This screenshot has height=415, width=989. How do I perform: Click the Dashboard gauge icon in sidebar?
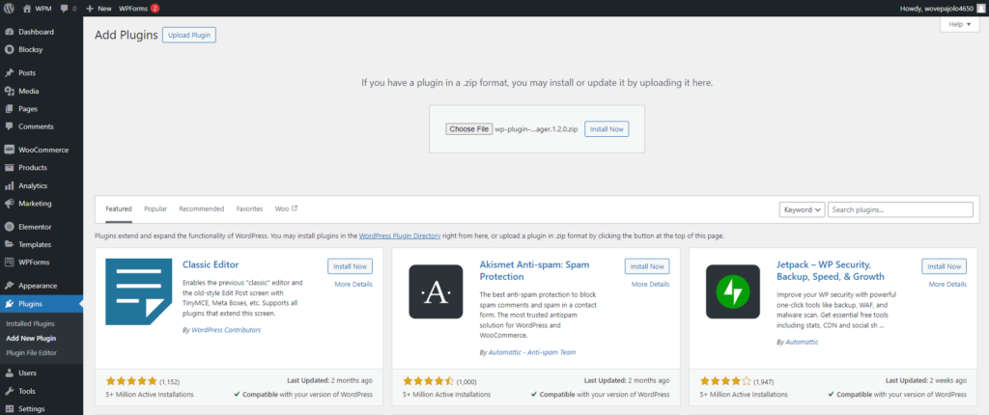click(x=9, y=32)
